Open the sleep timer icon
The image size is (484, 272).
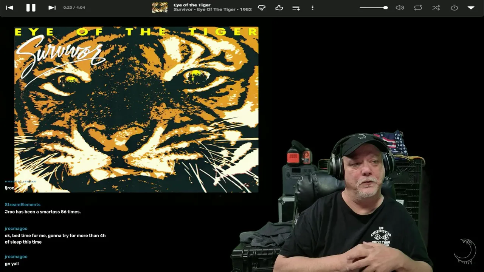tap(454, 8)
